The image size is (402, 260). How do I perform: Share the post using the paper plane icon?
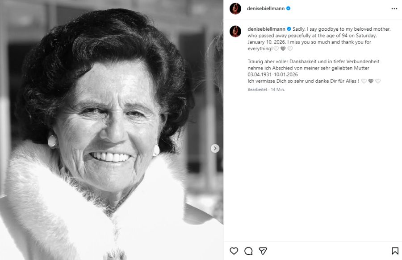(263, 251)
